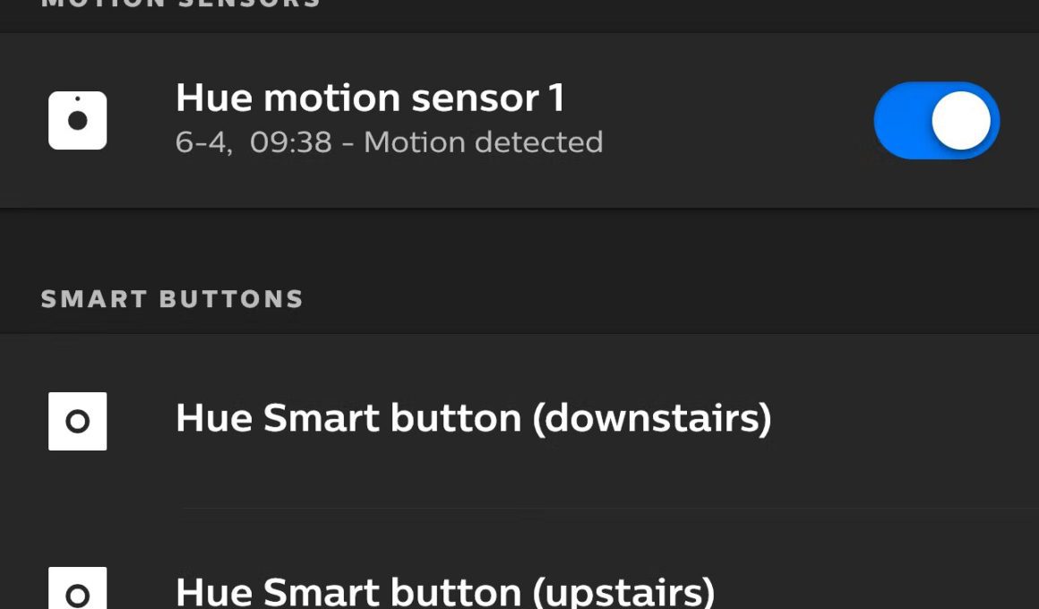Tap the downstairs Smart button square icon
Viewport: 1039px width, 609px height.
coord(78,422)
